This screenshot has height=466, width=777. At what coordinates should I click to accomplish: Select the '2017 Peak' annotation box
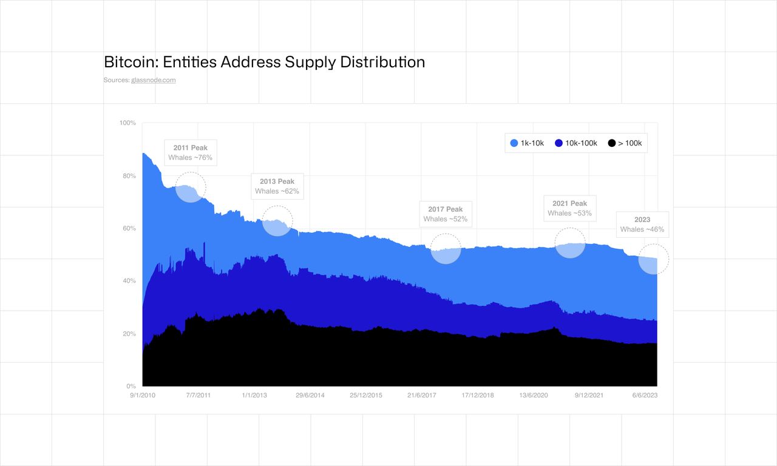click(446, 214)
